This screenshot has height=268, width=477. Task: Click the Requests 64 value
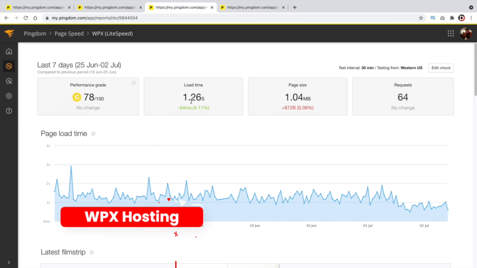click(x=403, y=98)
